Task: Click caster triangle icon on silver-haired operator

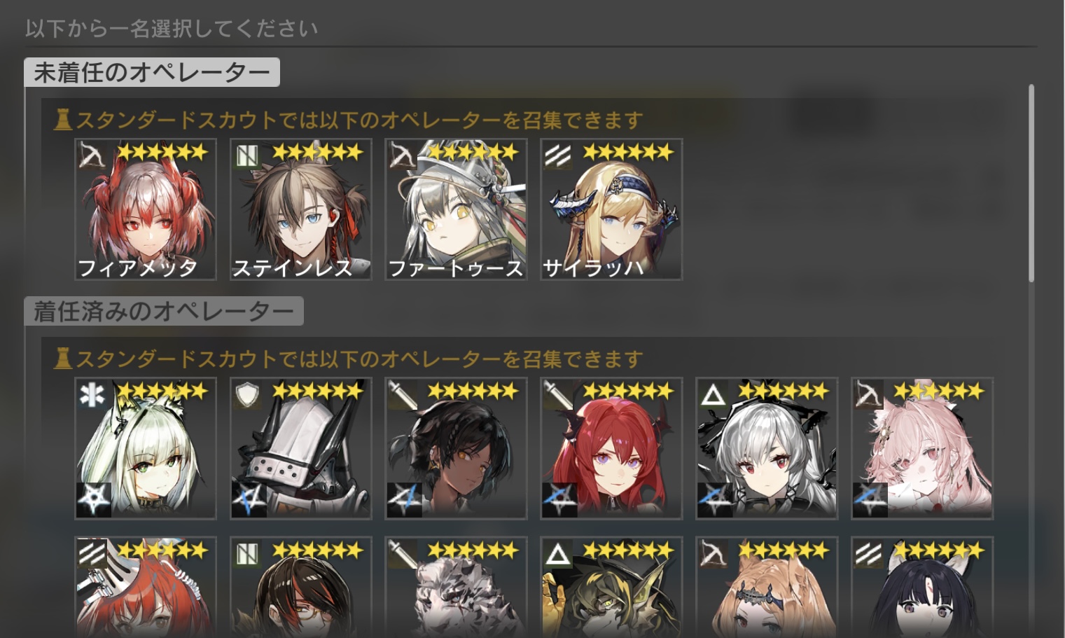Action: click(x=713, y=394)
